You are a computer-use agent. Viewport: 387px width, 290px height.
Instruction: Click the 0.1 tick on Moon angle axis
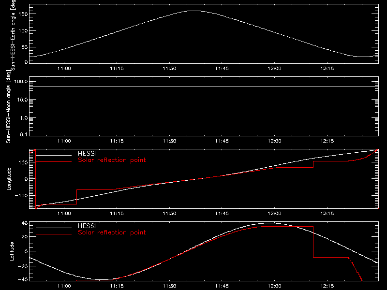tap(24, 134)
